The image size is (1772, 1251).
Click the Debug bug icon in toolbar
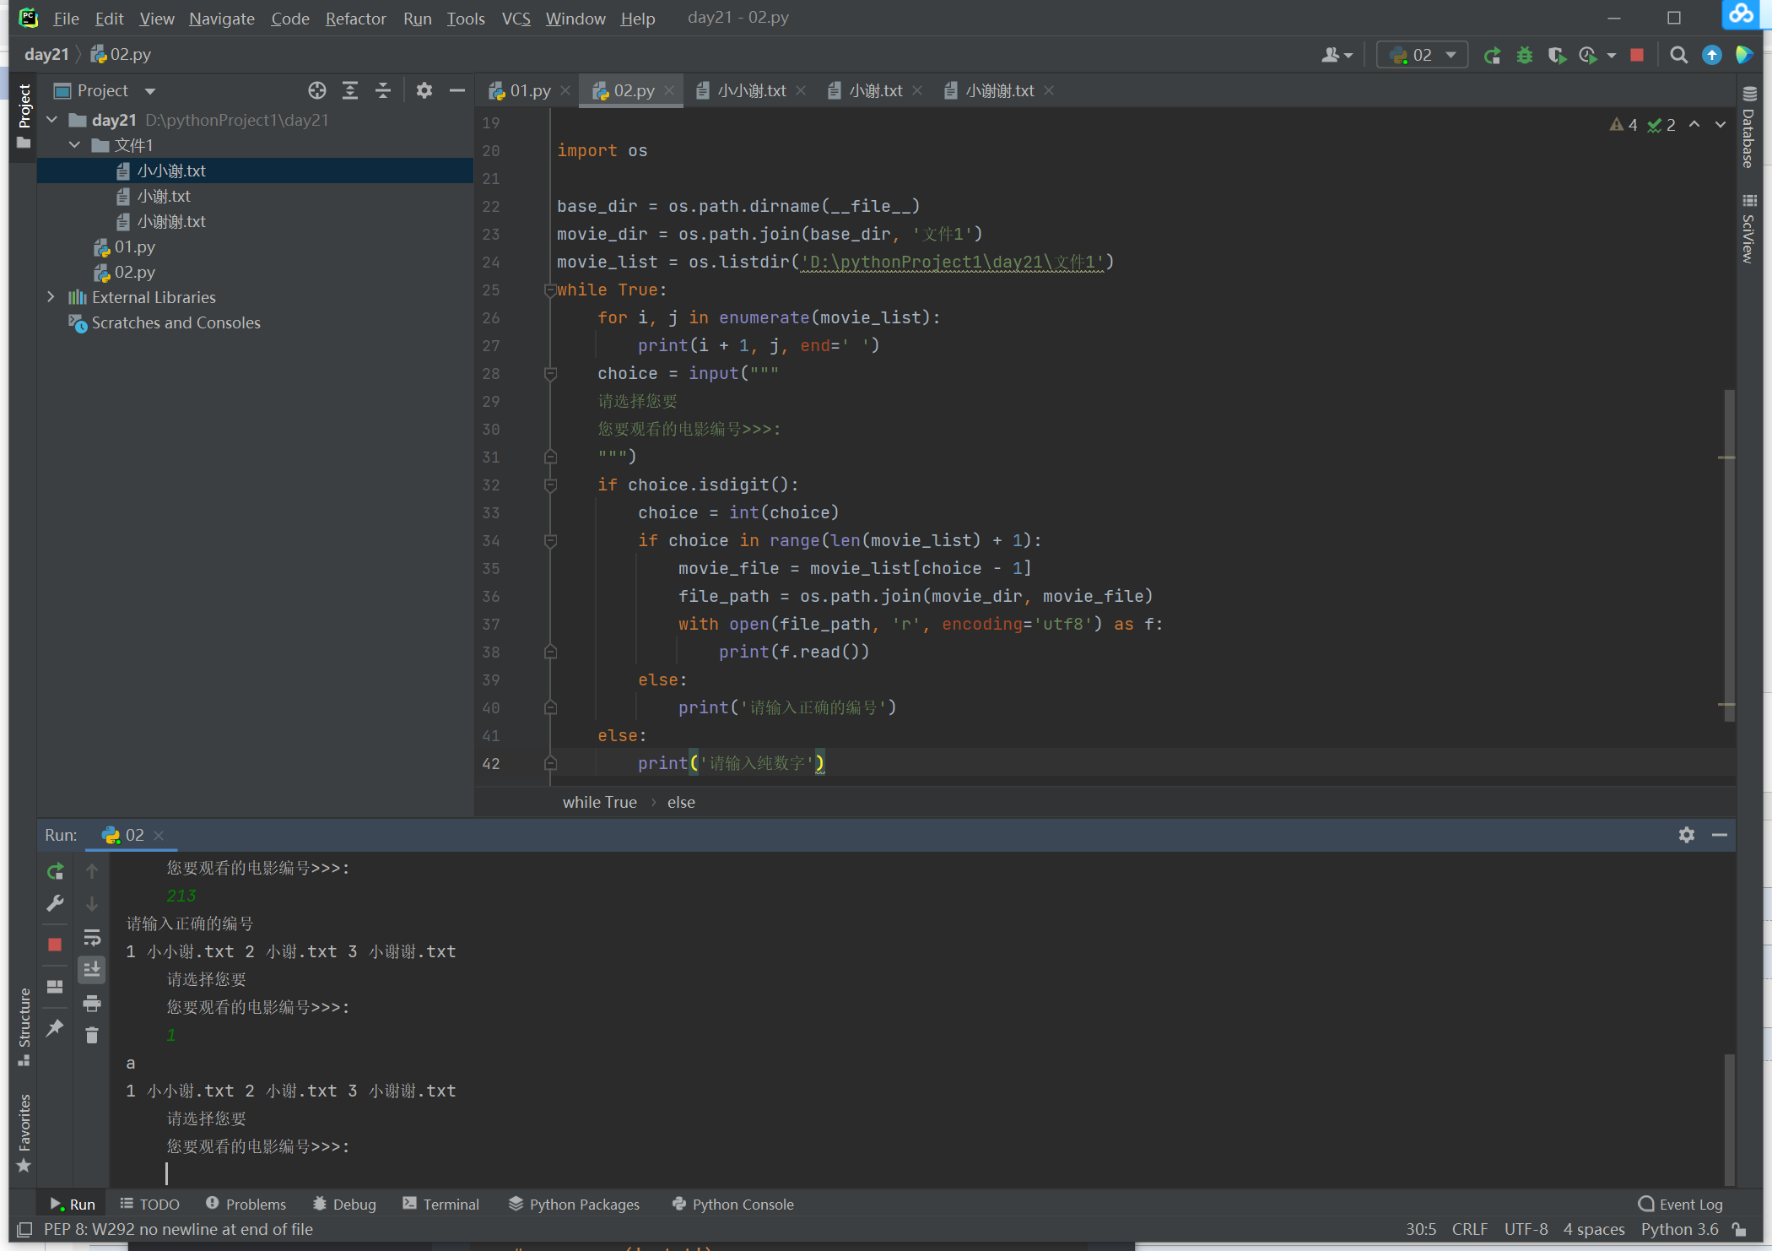(1524, 56)
